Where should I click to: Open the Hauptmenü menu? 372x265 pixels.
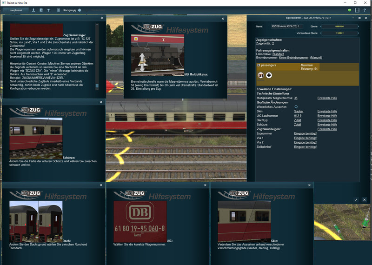(x=15, y=10)
